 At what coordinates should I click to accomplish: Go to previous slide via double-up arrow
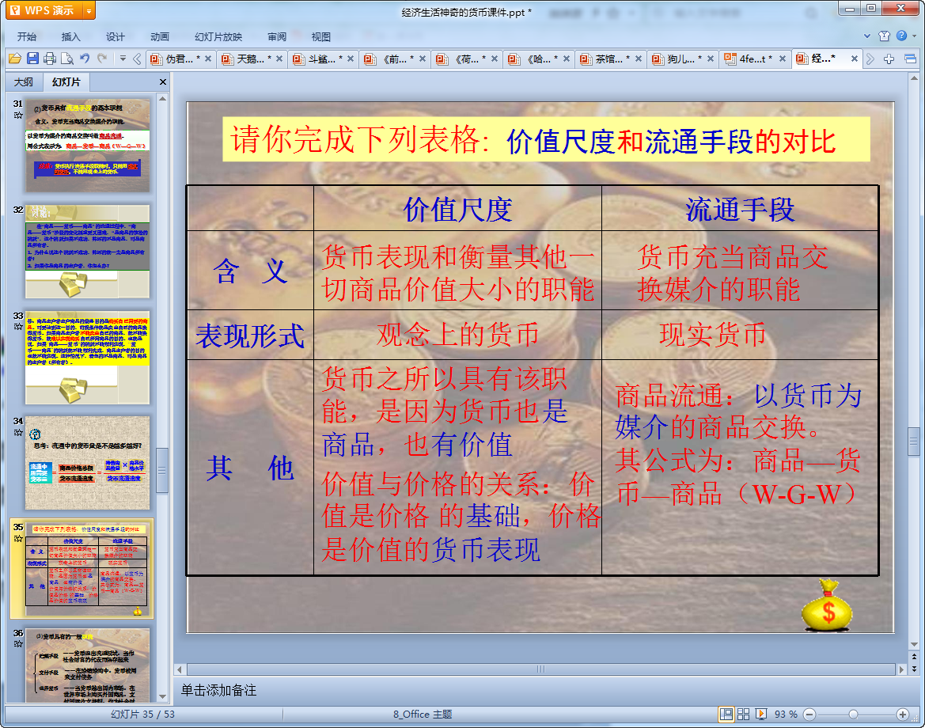point(915,657)
